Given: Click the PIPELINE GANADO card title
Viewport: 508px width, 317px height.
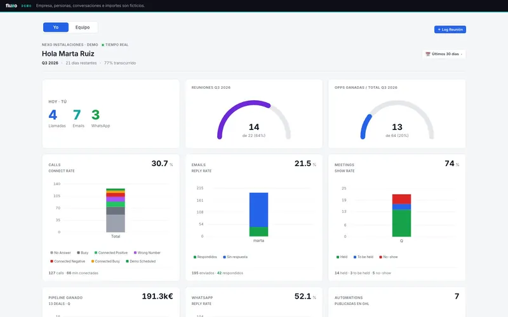Looking at the screenshot, I should [65, 297].
